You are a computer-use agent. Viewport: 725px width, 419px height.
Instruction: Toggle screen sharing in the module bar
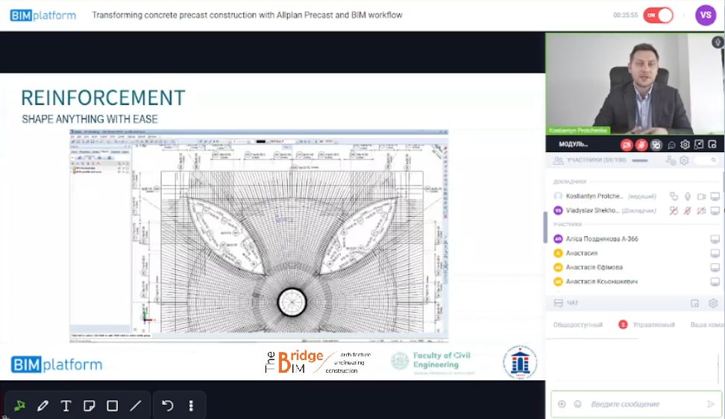(656, 145)
